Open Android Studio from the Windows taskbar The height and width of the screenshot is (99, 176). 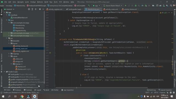point(35,96)
